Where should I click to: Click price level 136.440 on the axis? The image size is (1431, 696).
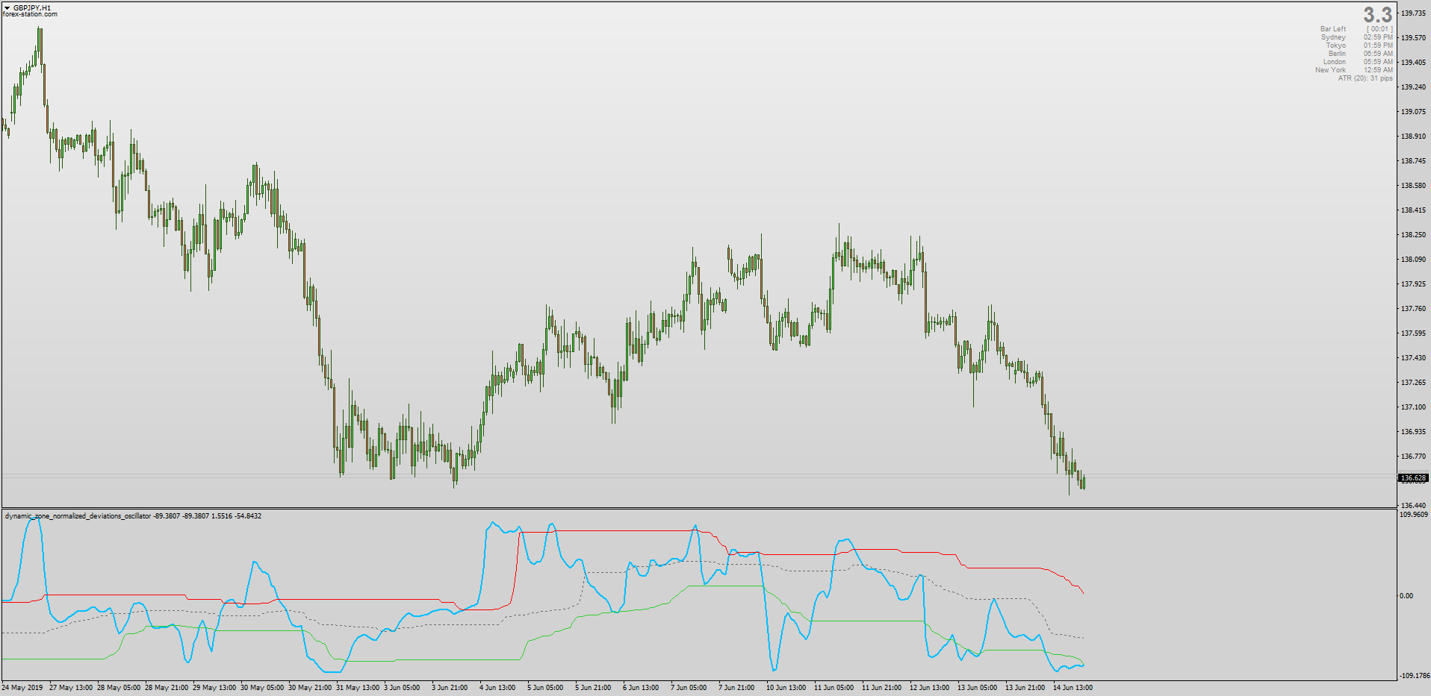pos(1413,506)
